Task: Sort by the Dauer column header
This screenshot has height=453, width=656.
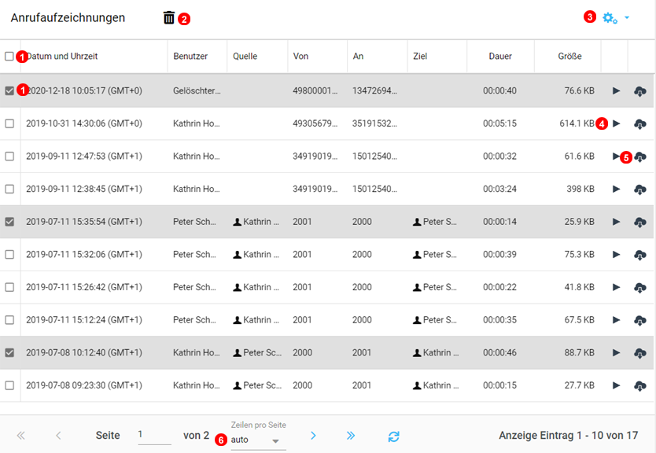Action: [x=500, y=57]
